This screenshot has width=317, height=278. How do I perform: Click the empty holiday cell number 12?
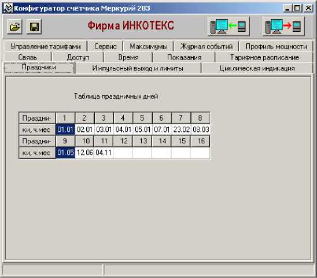coord(123,153)
